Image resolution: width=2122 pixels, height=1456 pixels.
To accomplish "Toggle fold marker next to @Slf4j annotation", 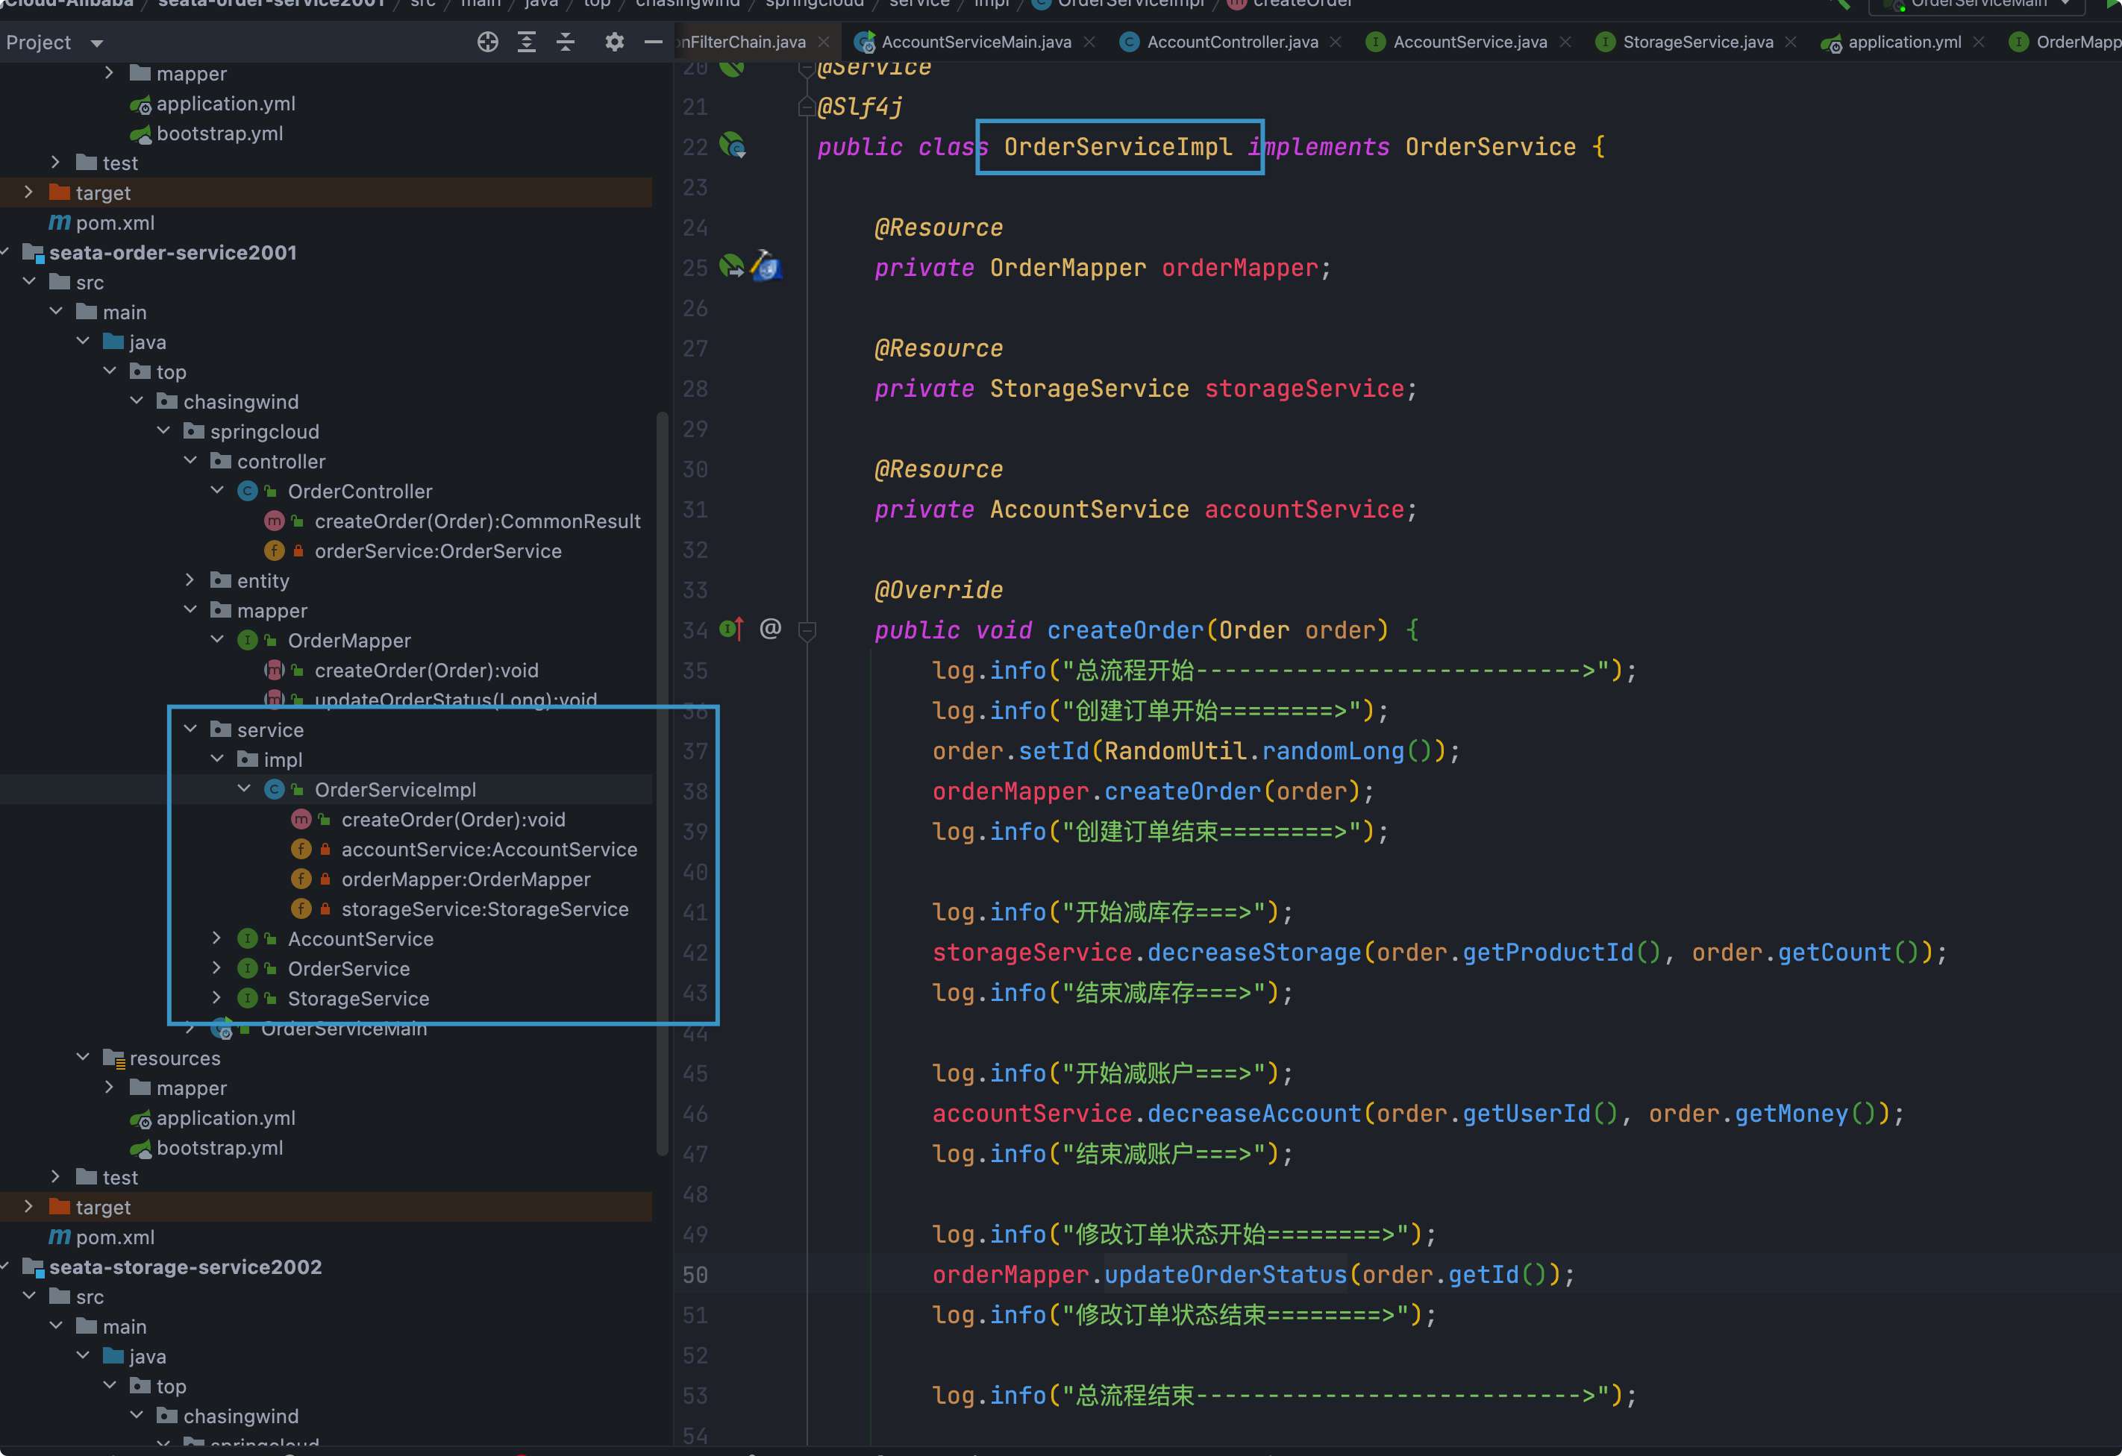I will coord(807,107).
